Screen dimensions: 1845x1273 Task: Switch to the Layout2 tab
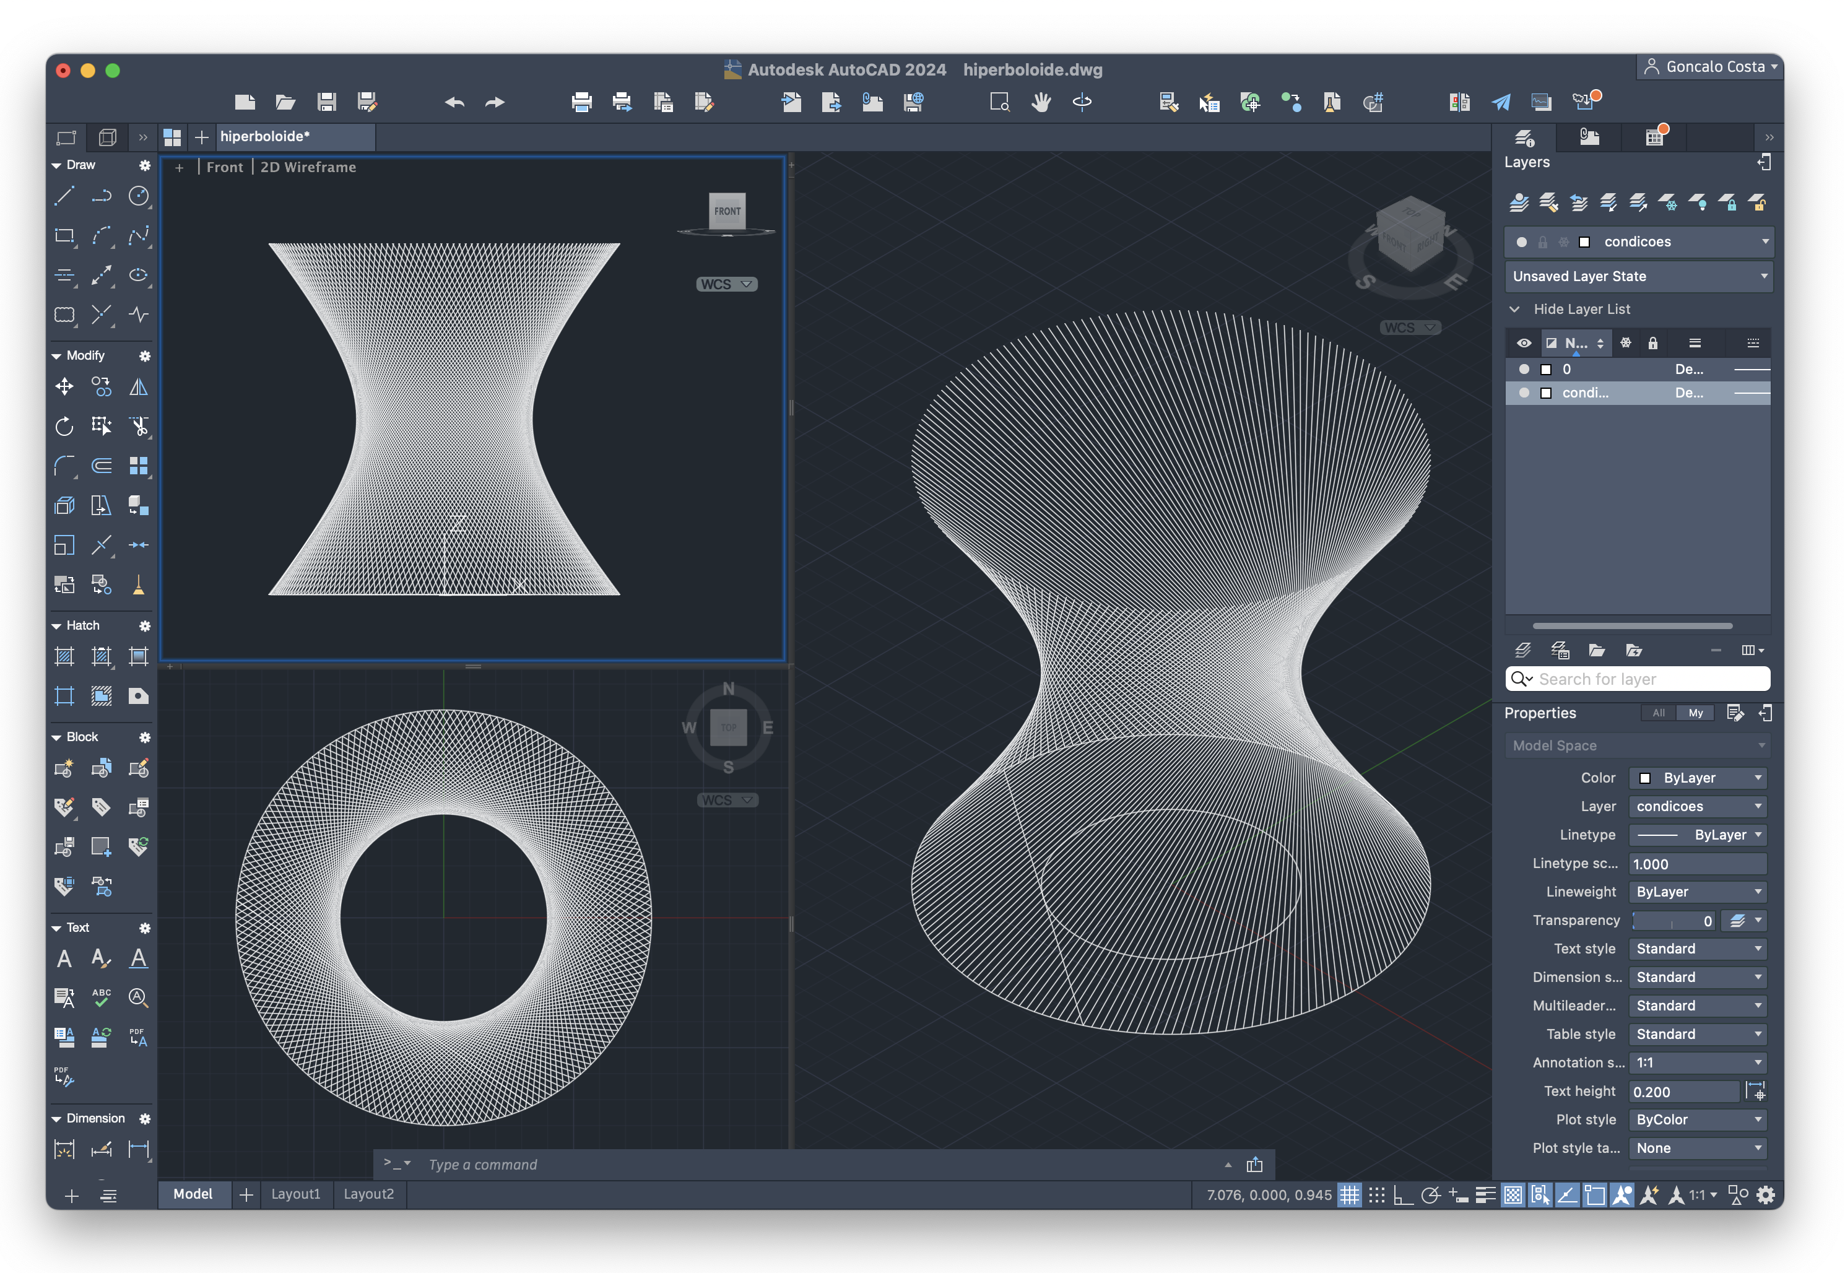point(368,1195)
